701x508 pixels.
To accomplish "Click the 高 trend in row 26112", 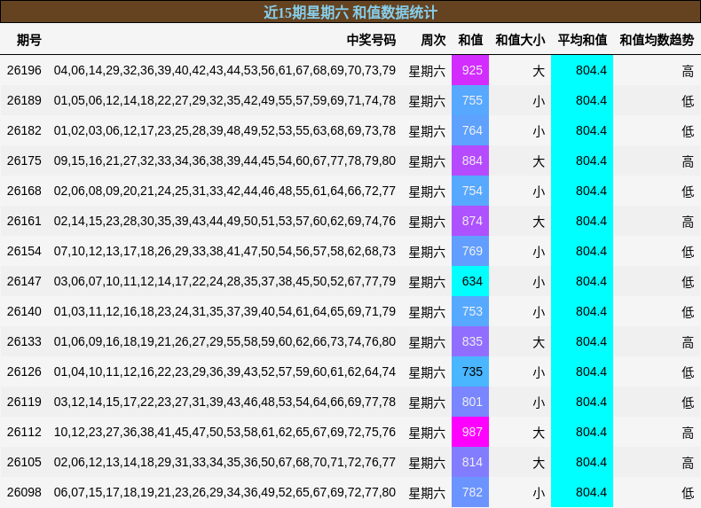I will (x=688, y=433).
